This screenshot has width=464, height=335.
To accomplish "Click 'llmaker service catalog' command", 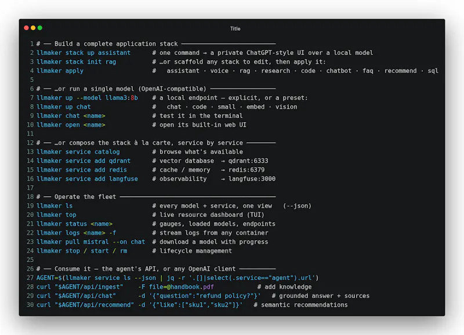I will pyautogui.click(x=78, y=152).
